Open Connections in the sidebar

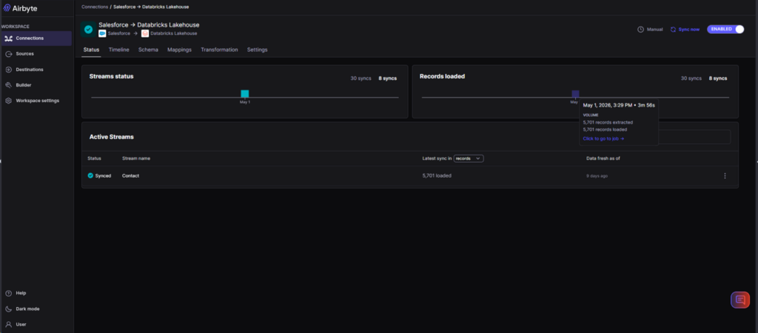tap(36, 38)
